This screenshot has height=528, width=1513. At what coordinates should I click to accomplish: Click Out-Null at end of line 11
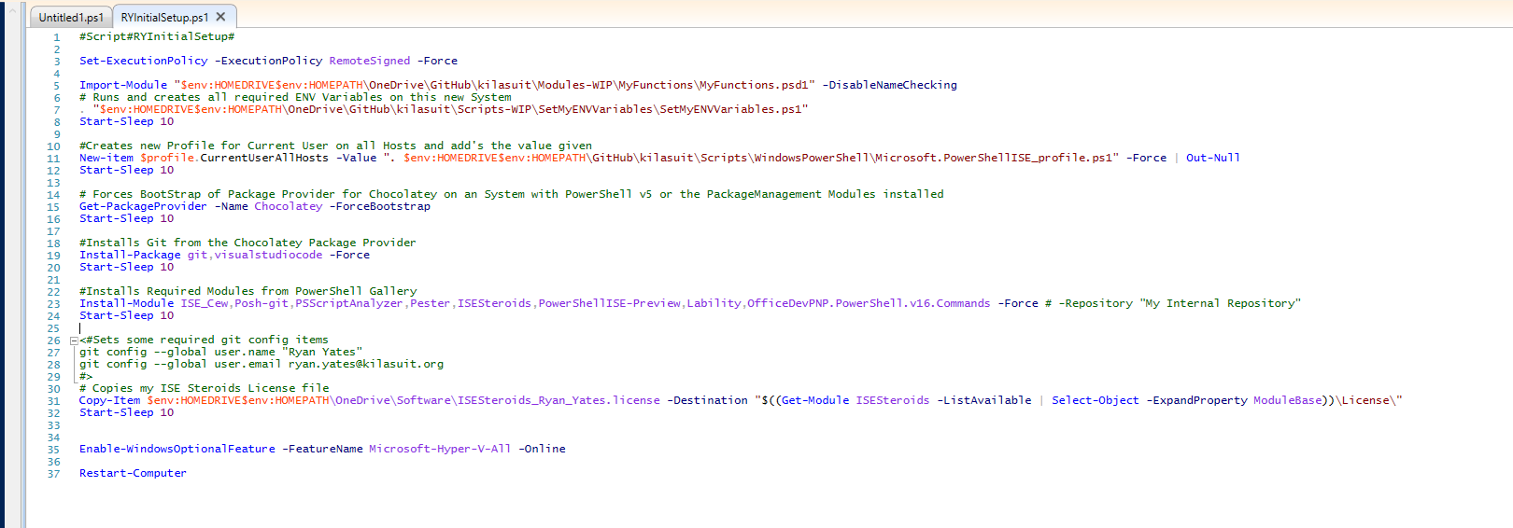pos(1212,158)
